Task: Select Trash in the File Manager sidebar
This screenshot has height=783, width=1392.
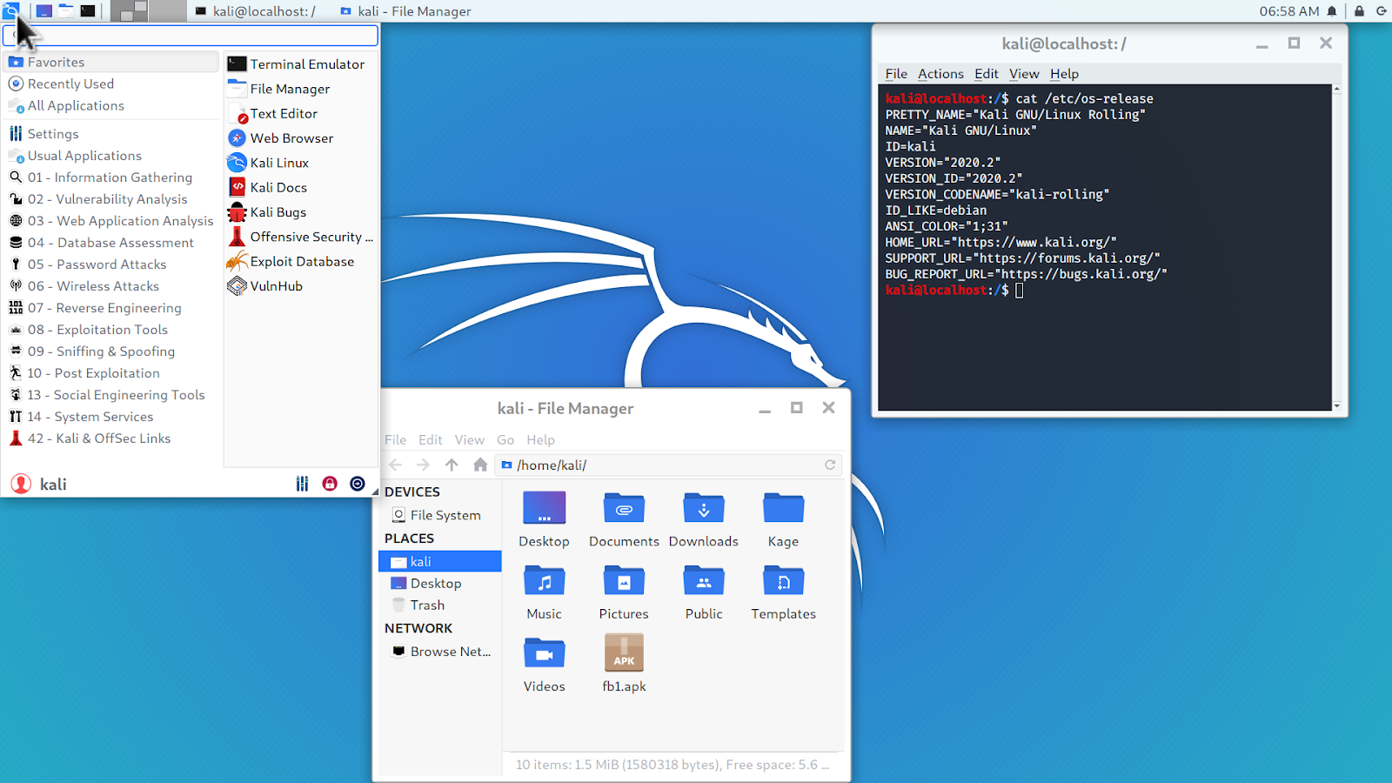Action: pyautogui.click(x=440, y=606)
